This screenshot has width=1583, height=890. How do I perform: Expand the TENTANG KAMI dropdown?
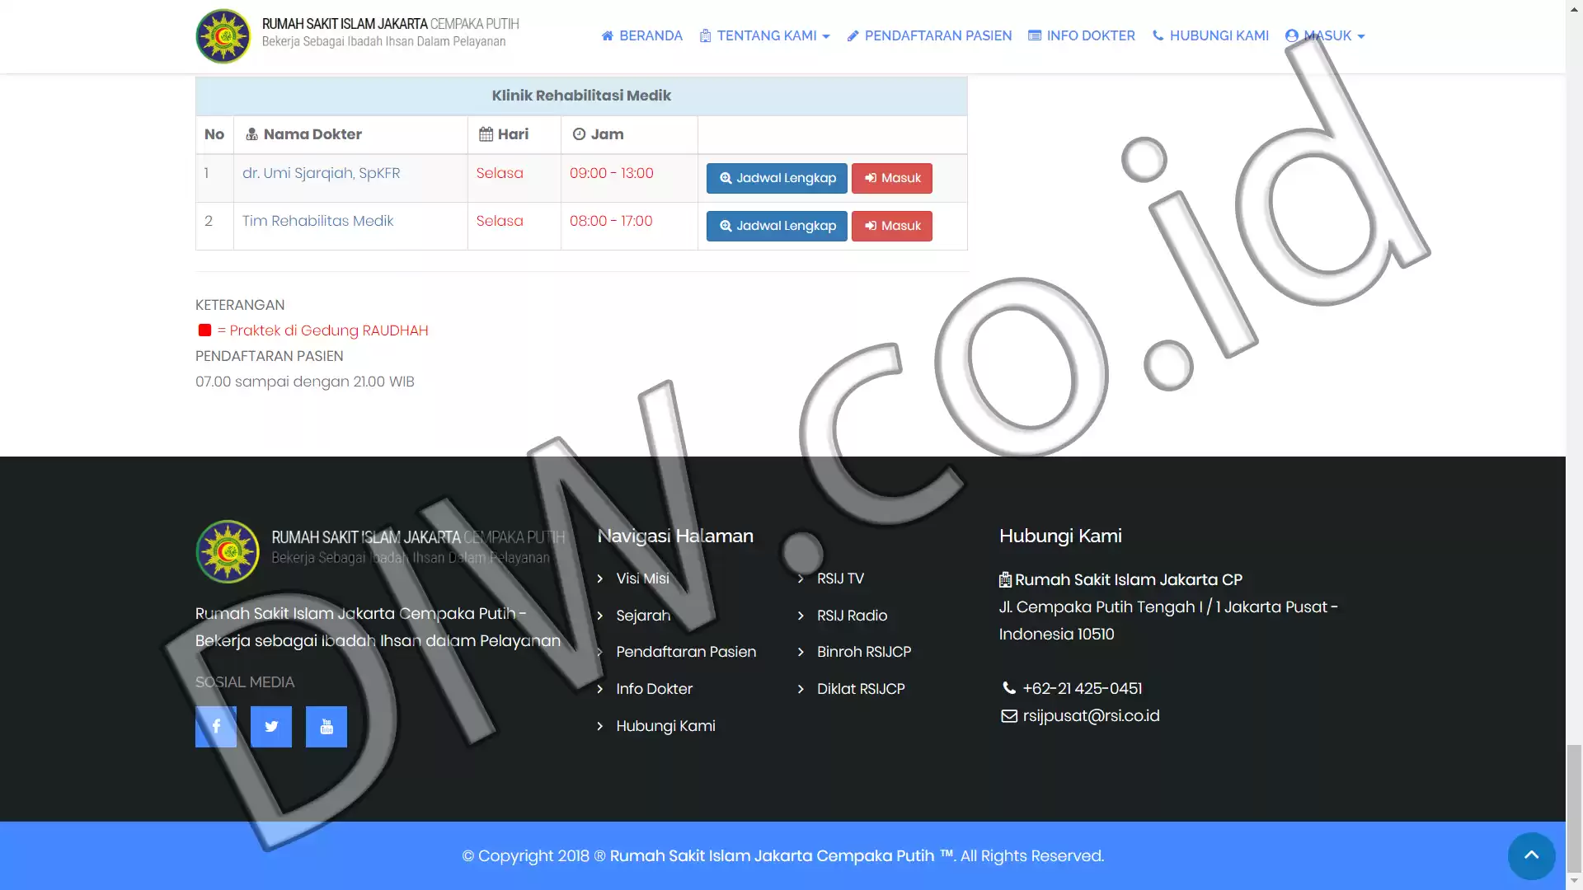pyautogui.click(x=764, y=35)
